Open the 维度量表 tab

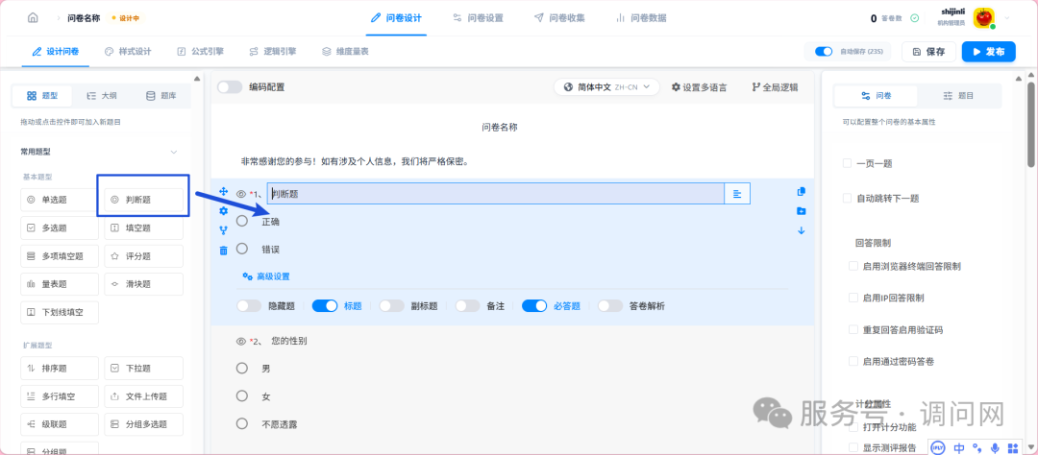pos(345,51)
